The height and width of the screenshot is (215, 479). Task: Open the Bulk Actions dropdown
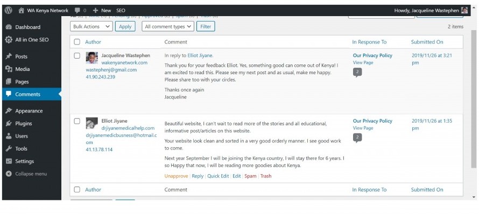click(91, 26)
